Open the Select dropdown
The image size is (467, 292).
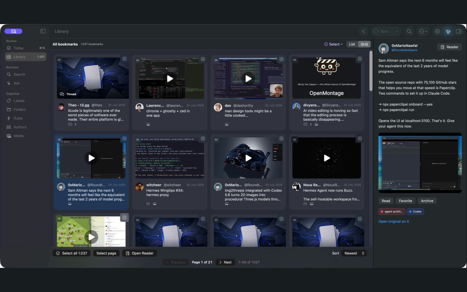click(x=333, y=44)
